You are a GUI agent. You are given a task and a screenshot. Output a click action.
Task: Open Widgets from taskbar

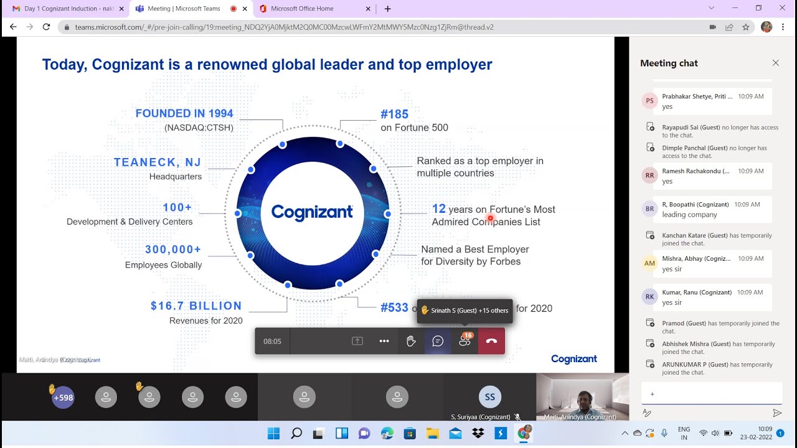click(342, 434)
